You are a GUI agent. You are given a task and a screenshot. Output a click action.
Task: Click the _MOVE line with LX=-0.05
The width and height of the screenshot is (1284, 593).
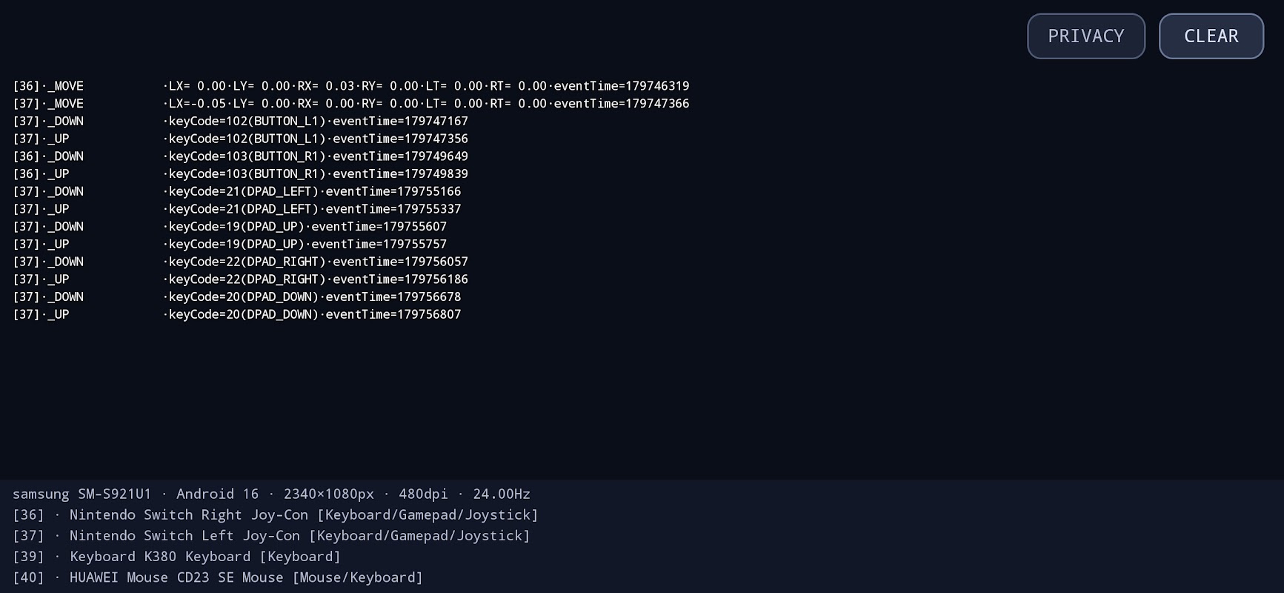pos(351,104)
